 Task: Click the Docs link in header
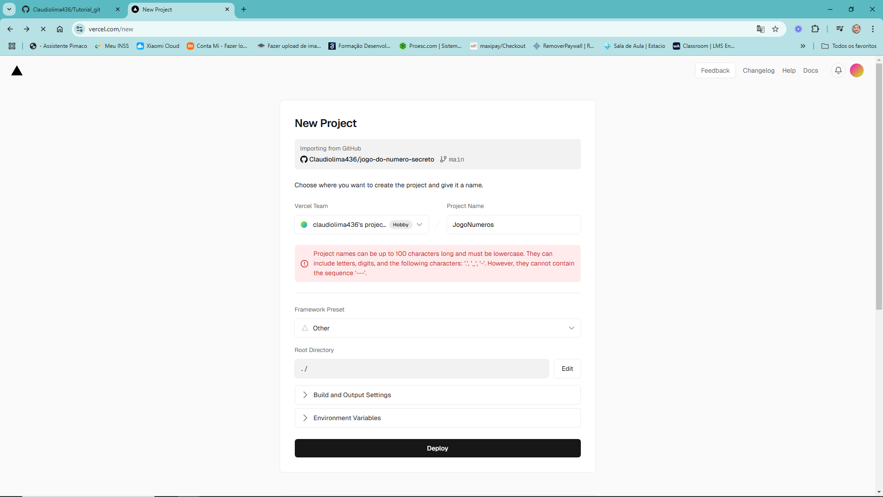pos(811,70)
